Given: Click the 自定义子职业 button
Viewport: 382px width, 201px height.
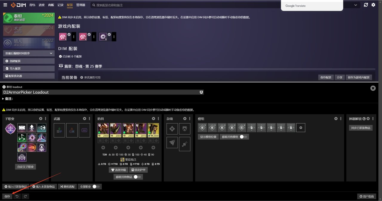Looking at the screenshot, I should tap(26, 167).
